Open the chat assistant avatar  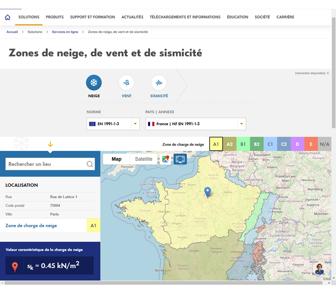point(320,269)
